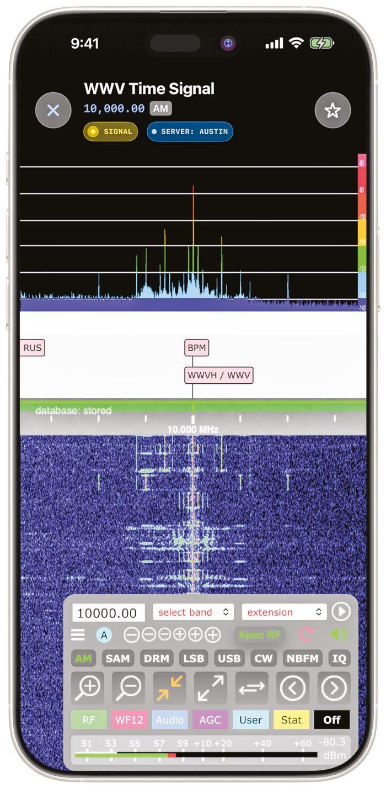Screen dimensions: 386x788
Task: Click the inward arrows max-zoom-in icon
Action: [x=169, y=688]
